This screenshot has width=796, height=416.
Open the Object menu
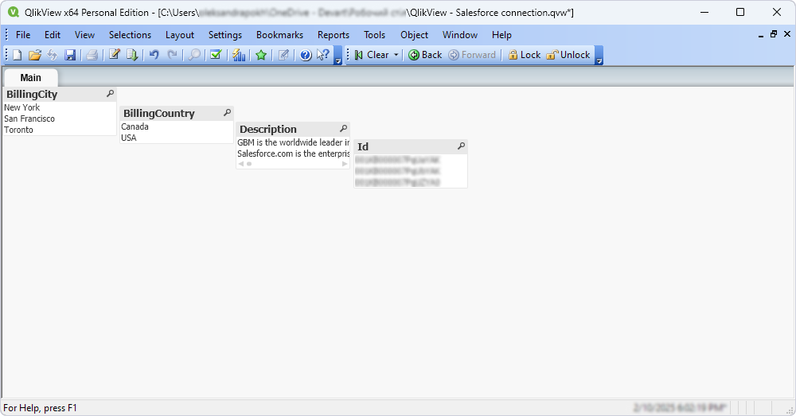pyautogui.click(x=414, y=35)
